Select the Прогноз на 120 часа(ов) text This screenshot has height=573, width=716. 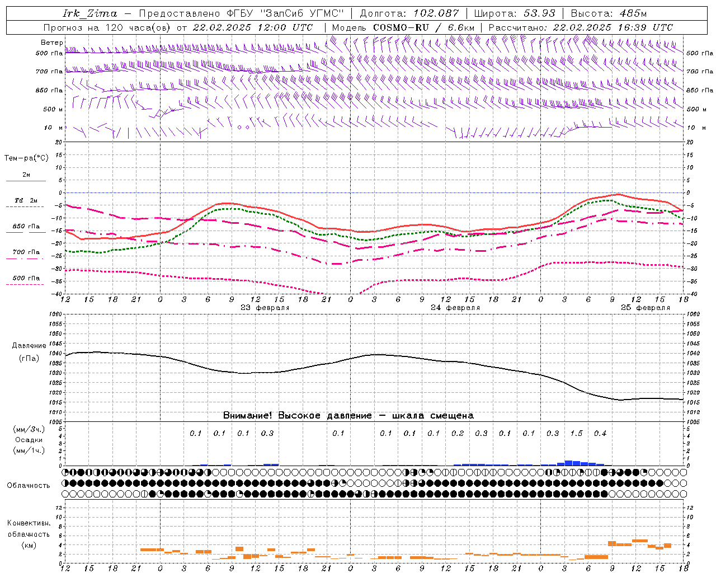(x=107, y=27)
